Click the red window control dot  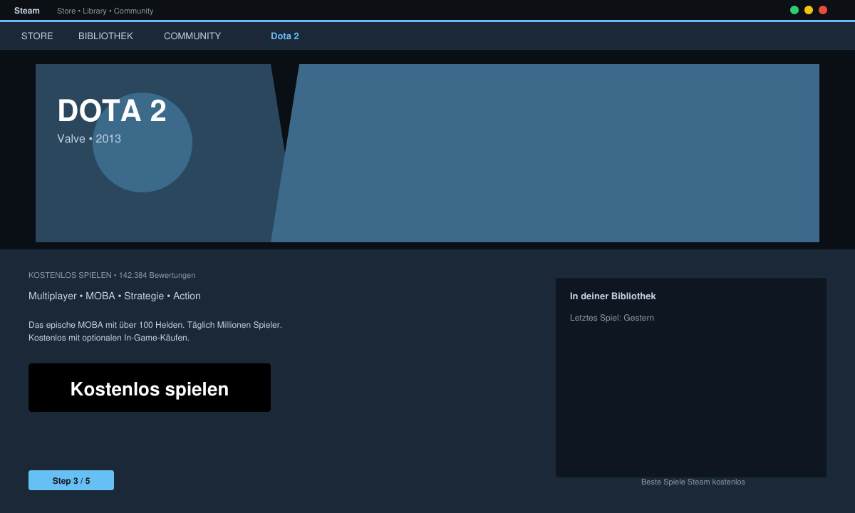[x=823, y=10]
